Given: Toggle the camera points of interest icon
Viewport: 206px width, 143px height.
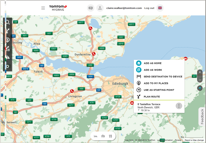Looking at the screenshot, I should click(103, 136).
